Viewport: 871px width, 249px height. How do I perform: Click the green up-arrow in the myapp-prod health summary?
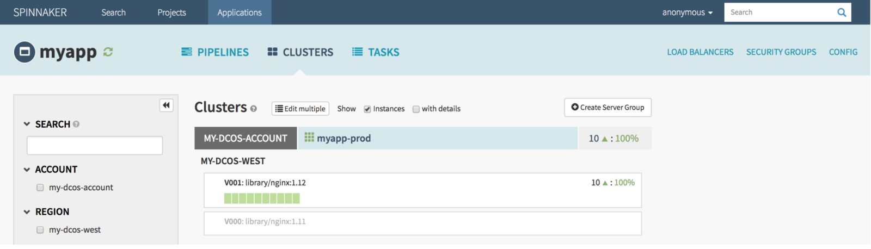604,139
